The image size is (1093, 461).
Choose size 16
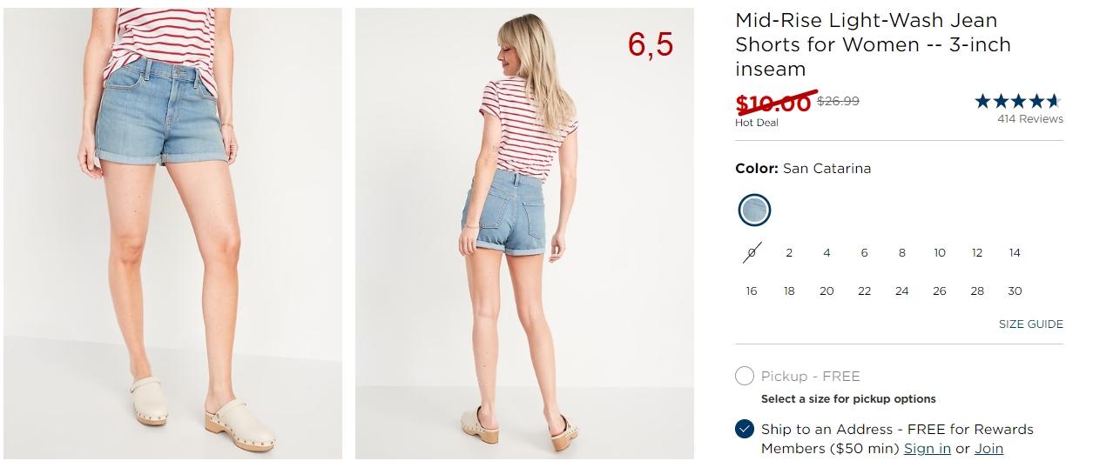click(752, 291)
